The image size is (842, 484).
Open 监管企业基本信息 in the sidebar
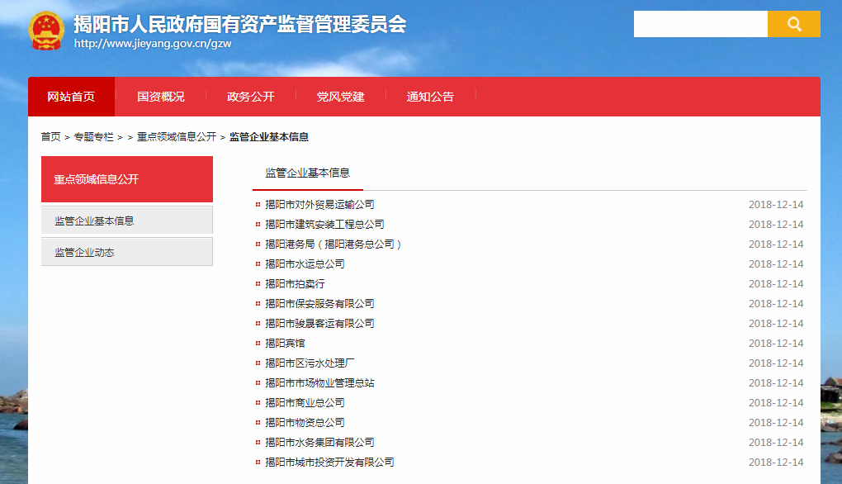point(127,221)
